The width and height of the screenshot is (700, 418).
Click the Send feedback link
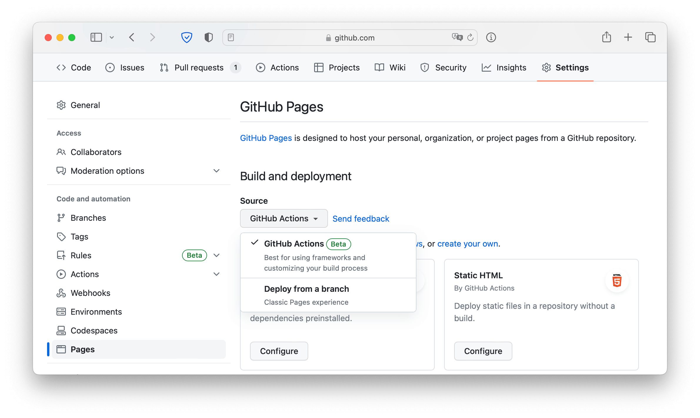361,219
